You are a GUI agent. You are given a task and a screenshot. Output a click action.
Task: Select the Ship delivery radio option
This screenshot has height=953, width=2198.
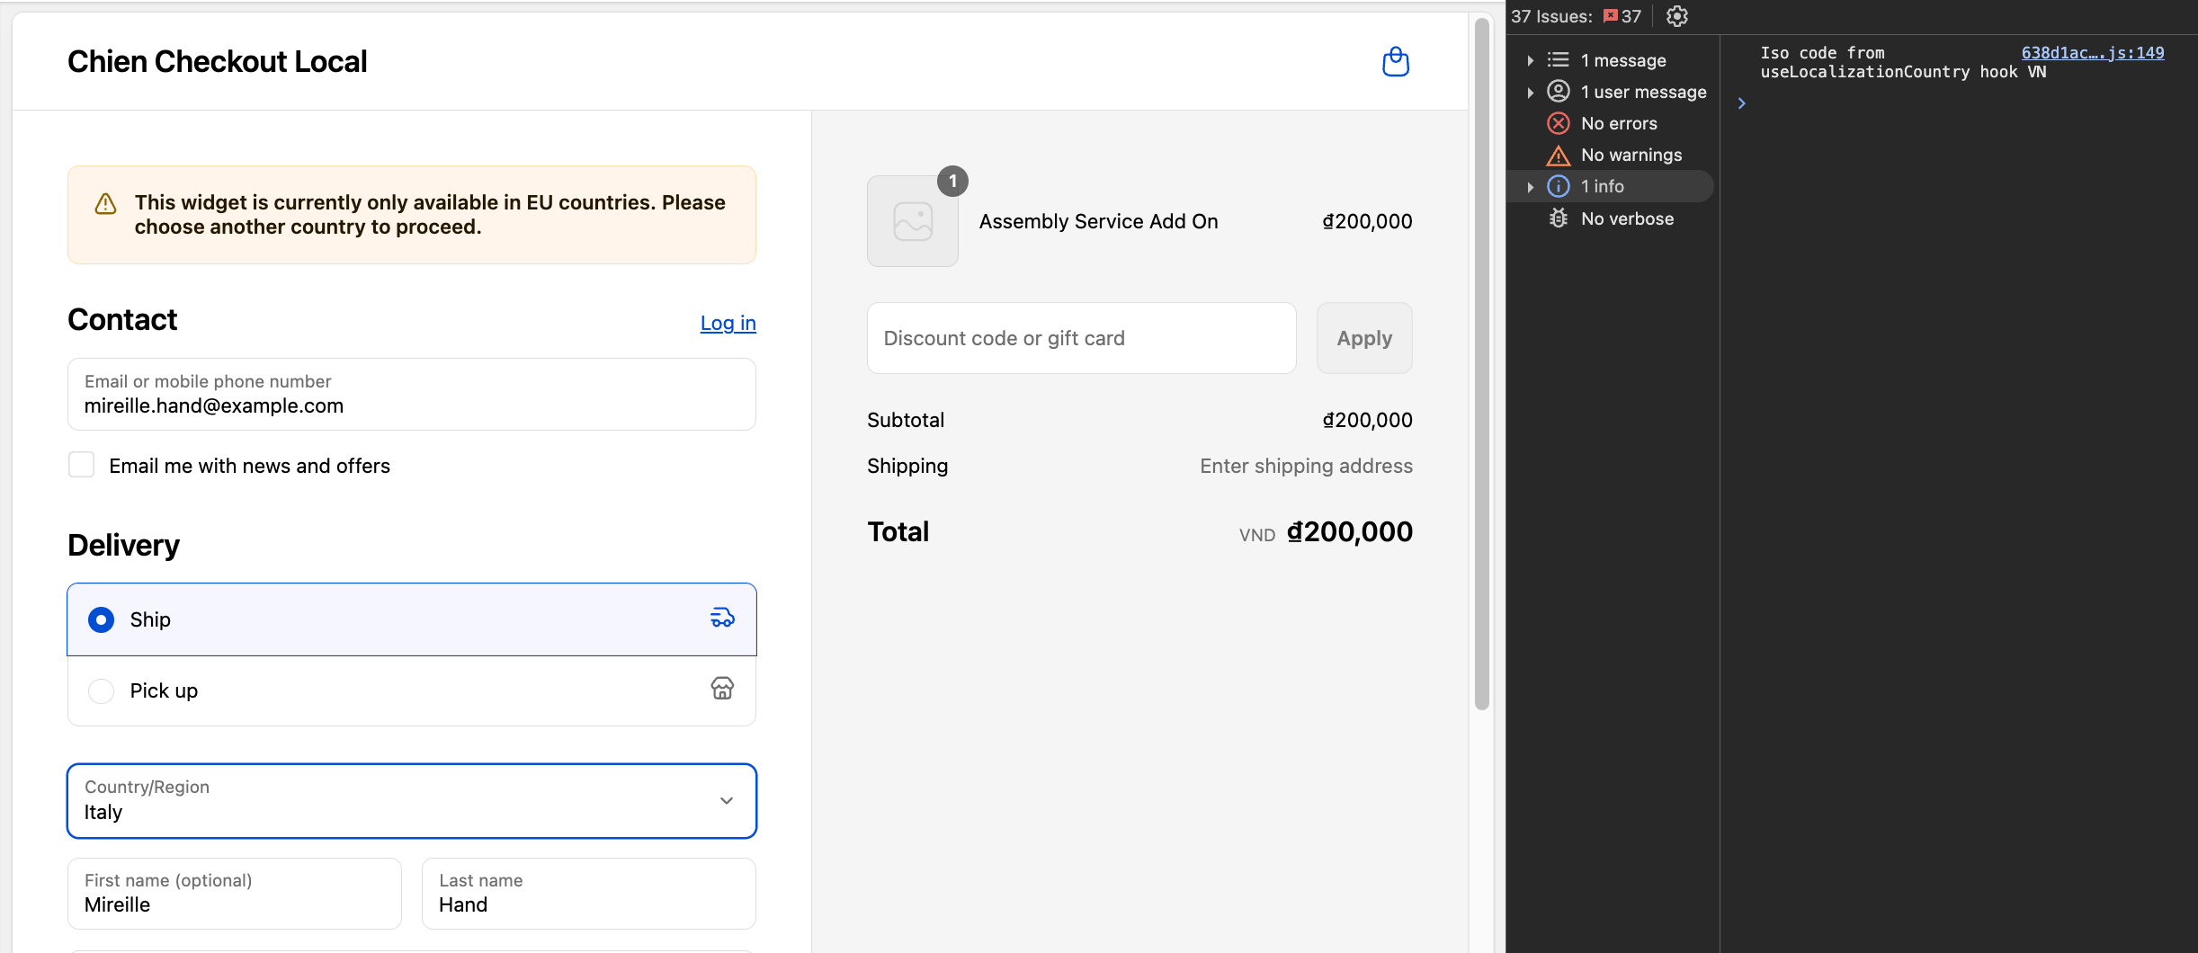101,619
